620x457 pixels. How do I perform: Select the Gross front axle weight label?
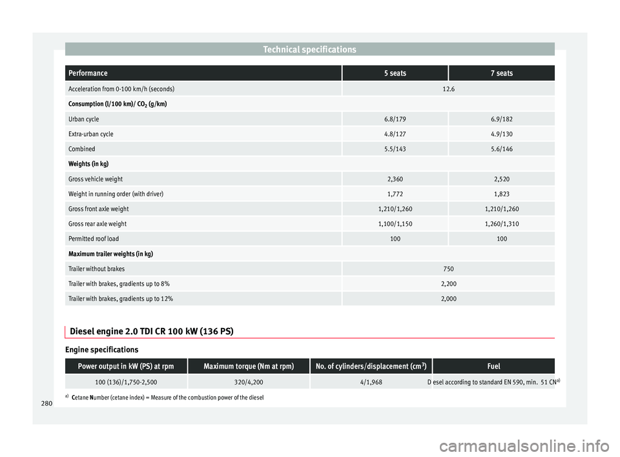99,209
